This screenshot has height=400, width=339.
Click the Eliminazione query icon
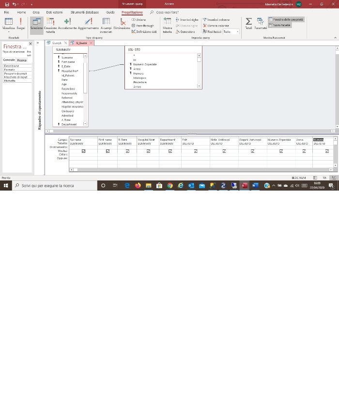(x=123, y=24)
